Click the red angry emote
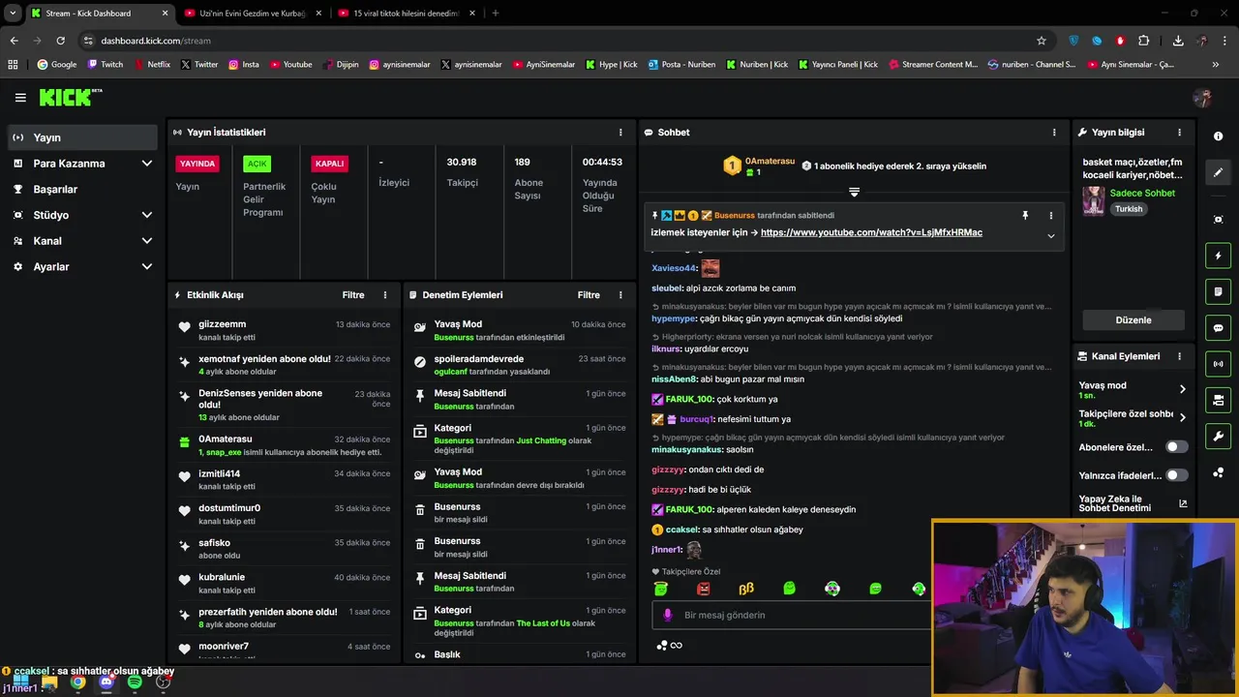Screen dimensions: 1239x697 click(704, 588)
